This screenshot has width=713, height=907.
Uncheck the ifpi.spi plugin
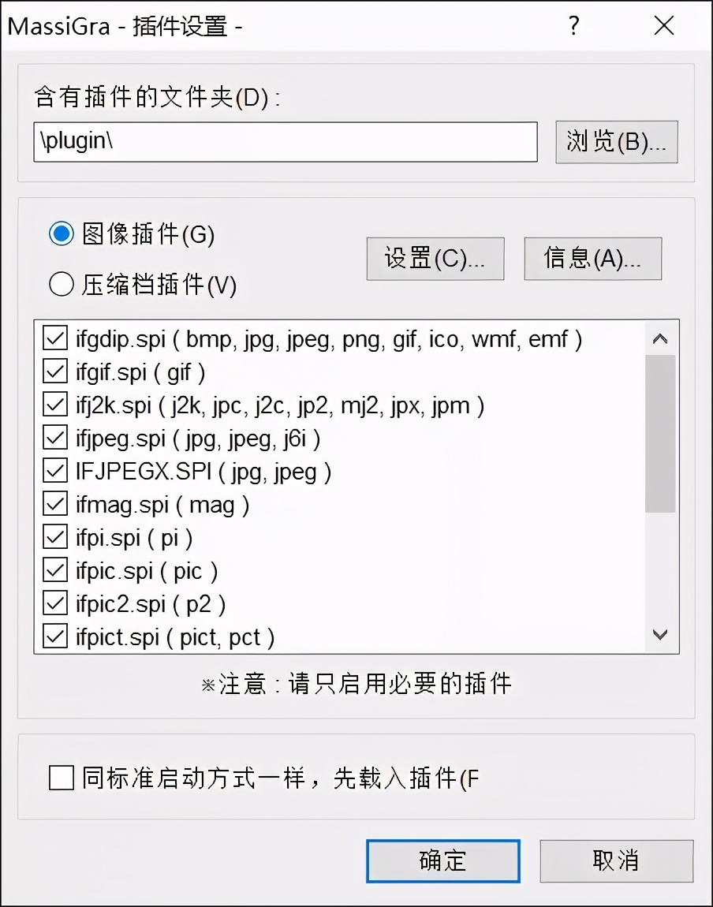(54, 538)
